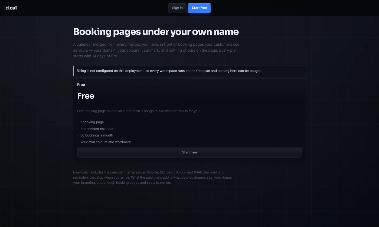This screenshot has width=379, height=227.
Task: Click the 'Booking pages under your own name' headline
Action: point(156,32)
